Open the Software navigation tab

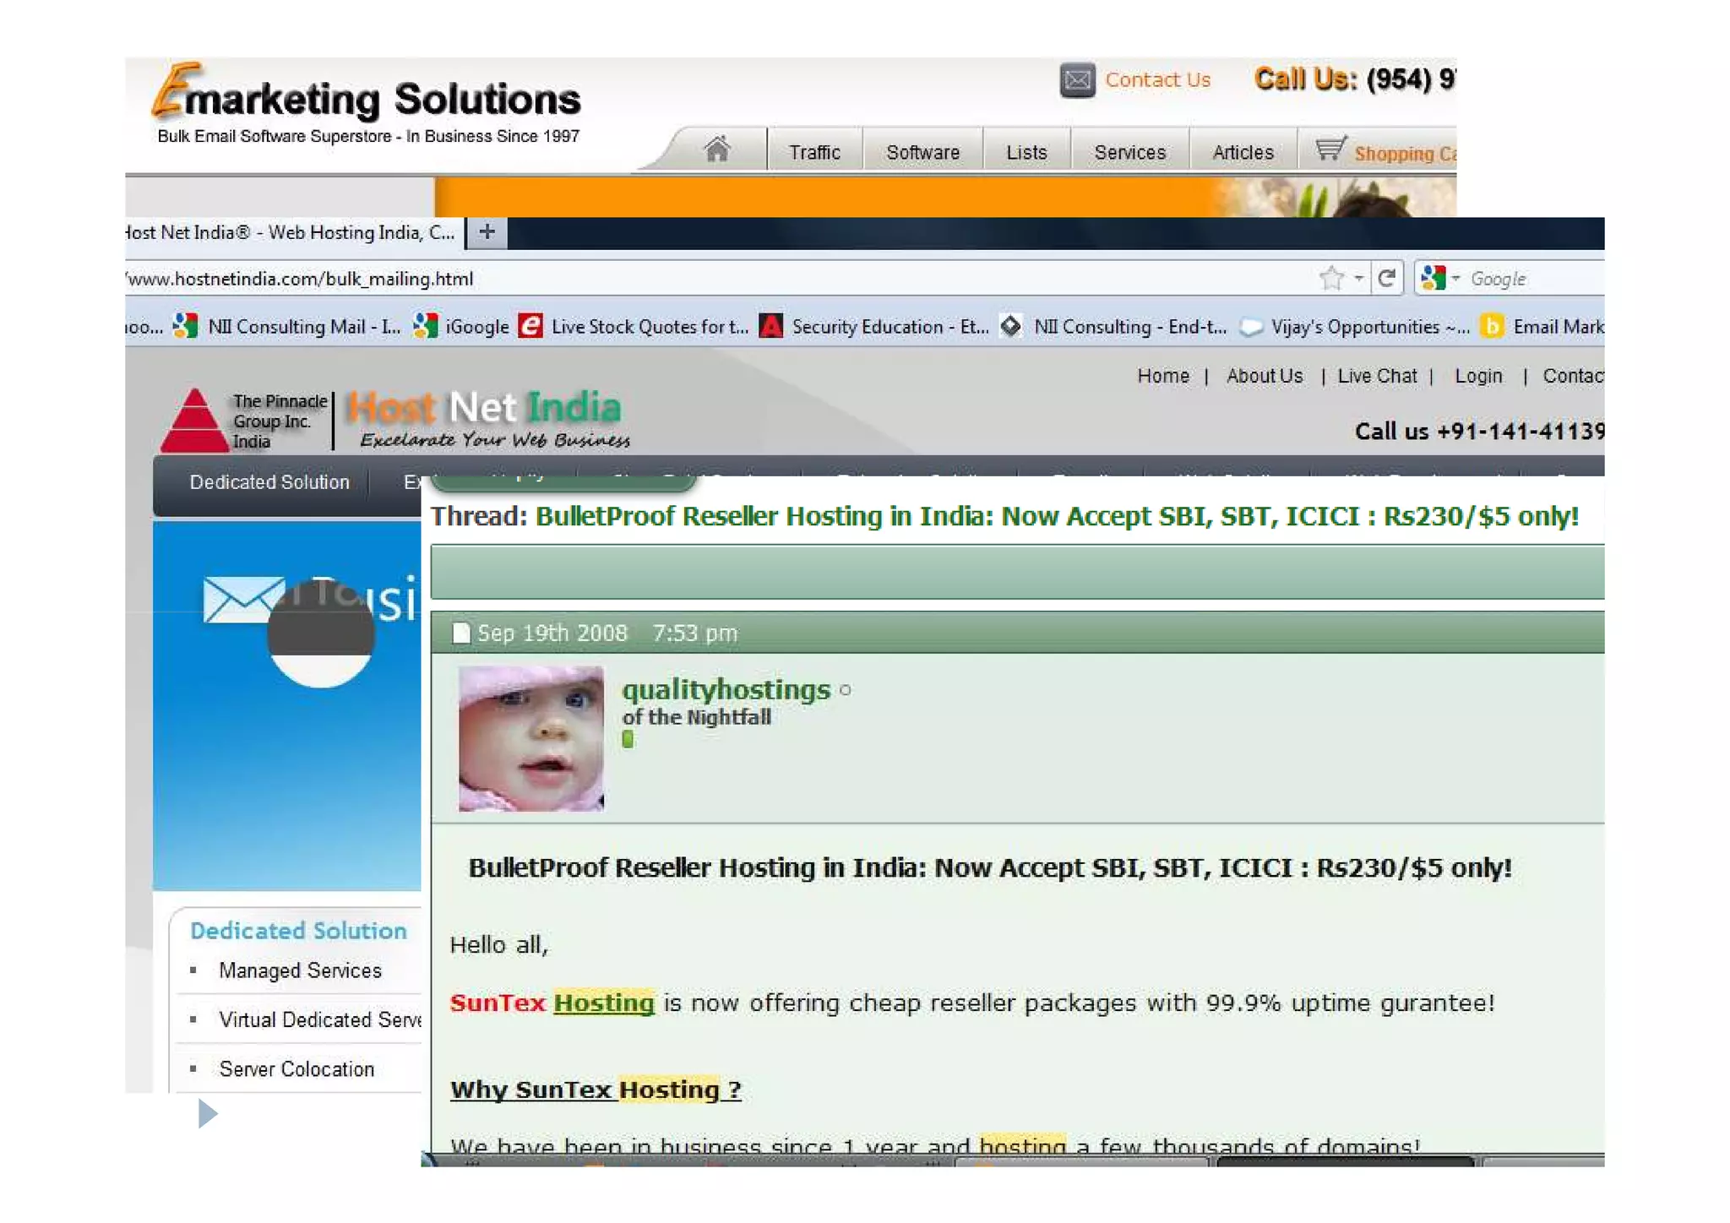(922, 152)
